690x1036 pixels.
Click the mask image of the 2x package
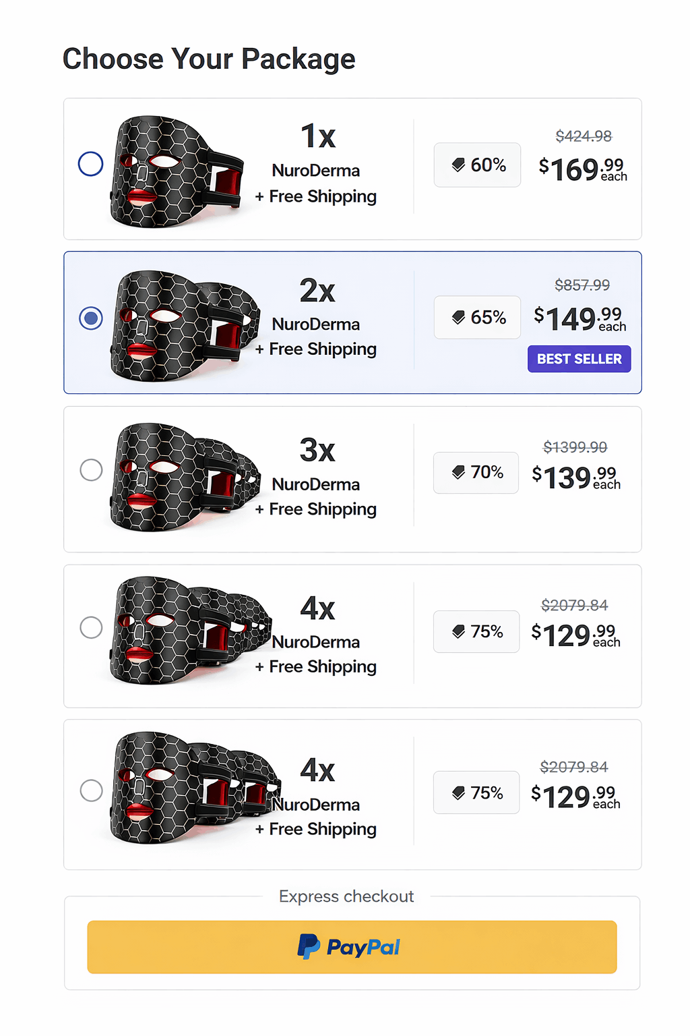(x=183, y=325)
